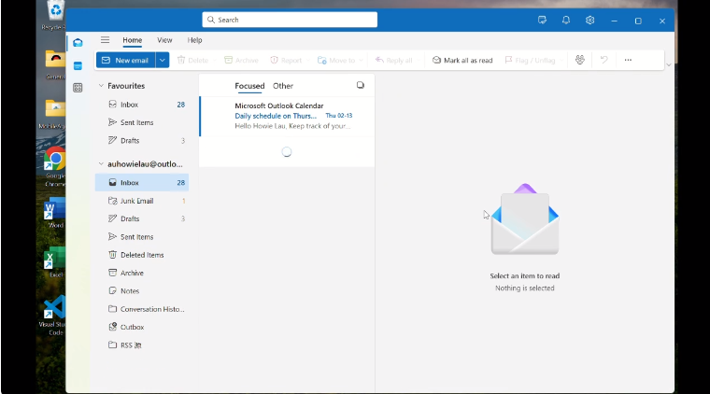Click into the Search box
The width and height of the screenshot is (710, 394).
290,20
